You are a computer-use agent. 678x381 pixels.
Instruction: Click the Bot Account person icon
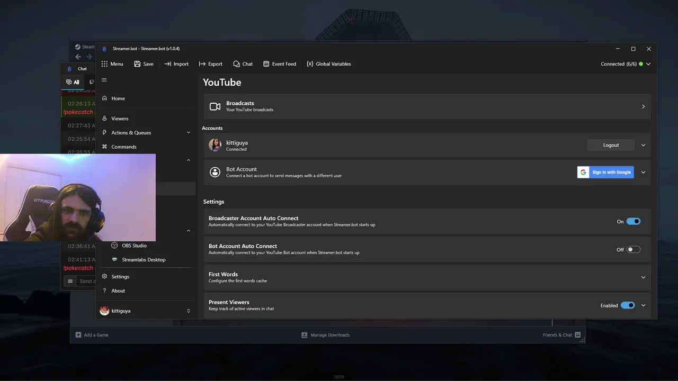tap(215, 172)
